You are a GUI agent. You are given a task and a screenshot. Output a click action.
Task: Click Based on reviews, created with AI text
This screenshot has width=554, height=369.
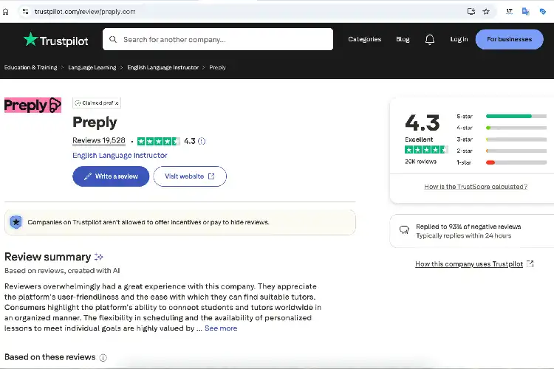point(62,271)
